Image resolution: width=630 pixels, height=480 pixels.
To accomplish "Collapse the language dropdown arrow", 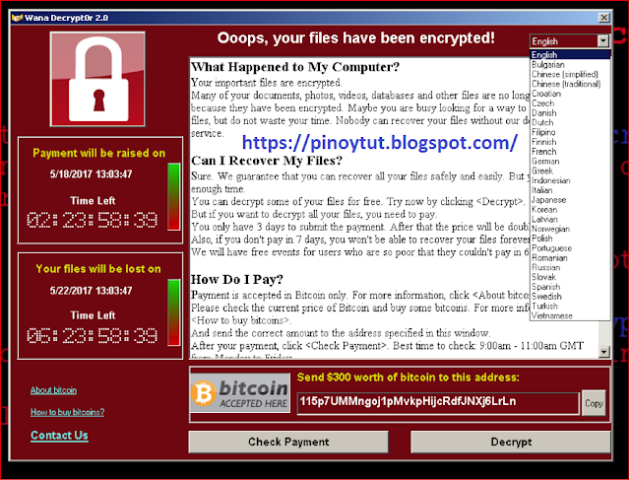I will (603, 41).
